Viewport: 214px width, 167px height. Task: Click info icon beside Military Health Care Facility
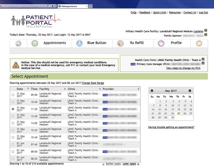tap(206, 31)
